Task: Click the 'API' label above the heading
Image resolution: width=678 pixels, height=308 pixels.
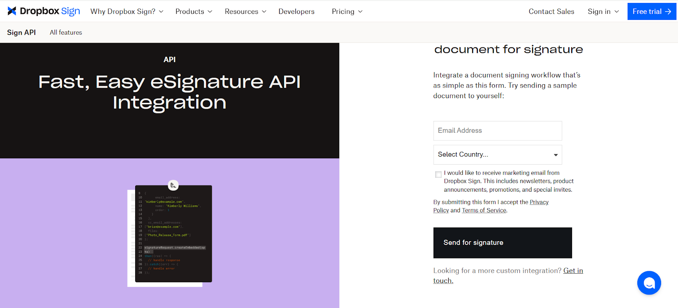Action: tap(169, 60)
